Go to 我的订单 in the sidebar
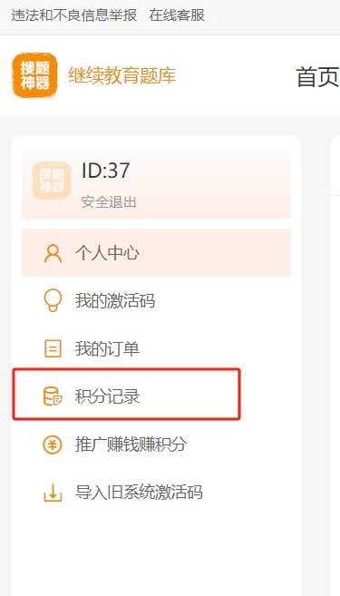 pos(157,348)
